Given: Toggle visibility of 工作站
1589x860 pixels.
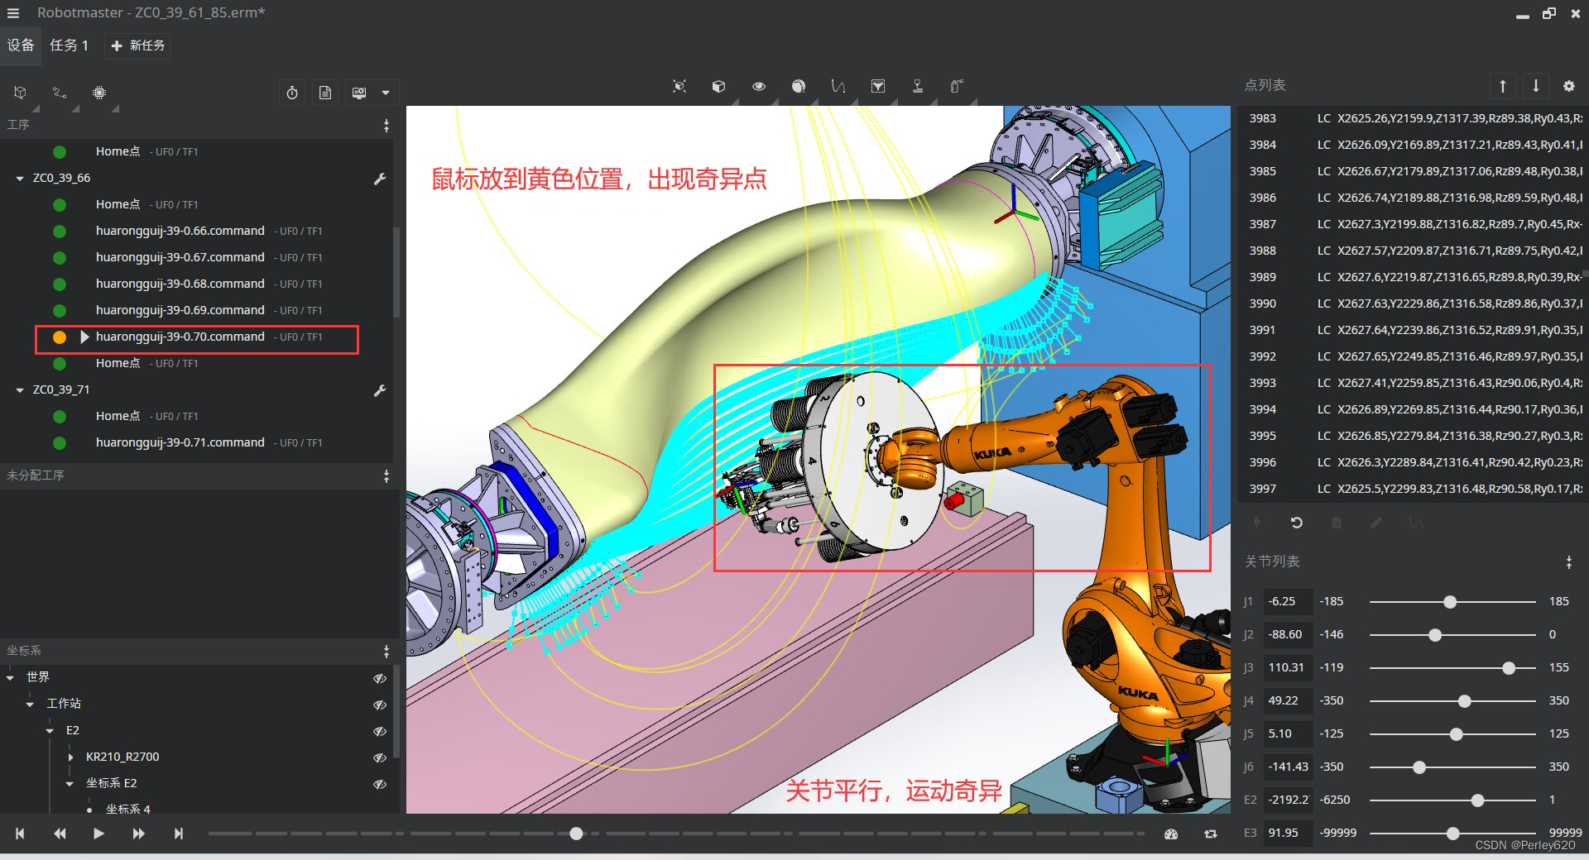Looking at the screenshot, I should click(x=380, y=705).
